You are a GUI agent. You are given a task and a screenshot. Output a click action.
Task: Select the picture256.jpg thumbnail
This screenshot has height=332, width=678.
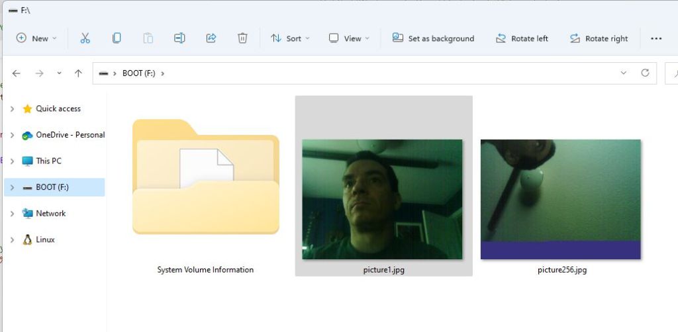[560, 199]
